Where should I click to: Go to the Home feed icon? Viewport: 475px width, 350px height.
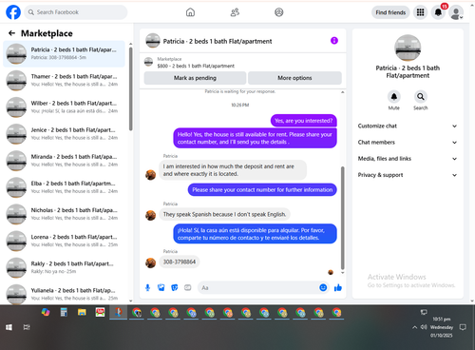[x=190, y=12]
